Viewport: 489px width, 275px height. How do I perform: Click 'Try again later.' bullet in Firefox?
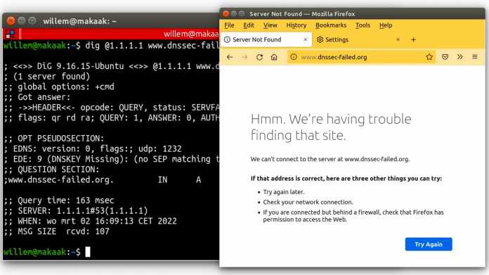coord(284,192)
